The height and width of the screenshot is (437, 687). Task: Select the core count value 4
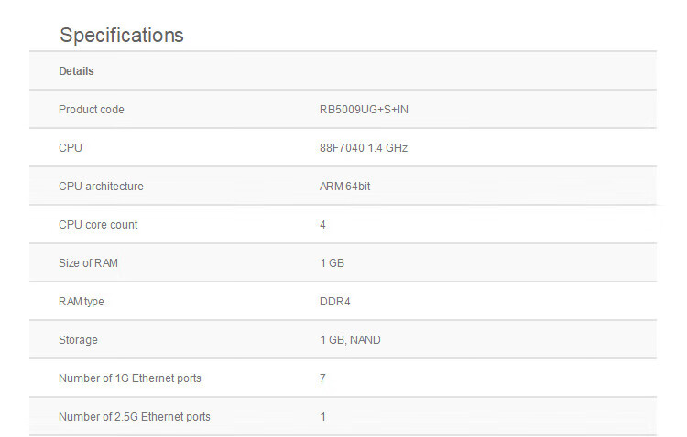coord(323,225)
